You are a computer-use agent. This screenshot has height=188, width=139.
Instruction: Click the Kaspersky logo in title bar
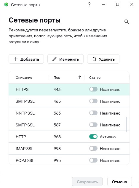point(6,5)
